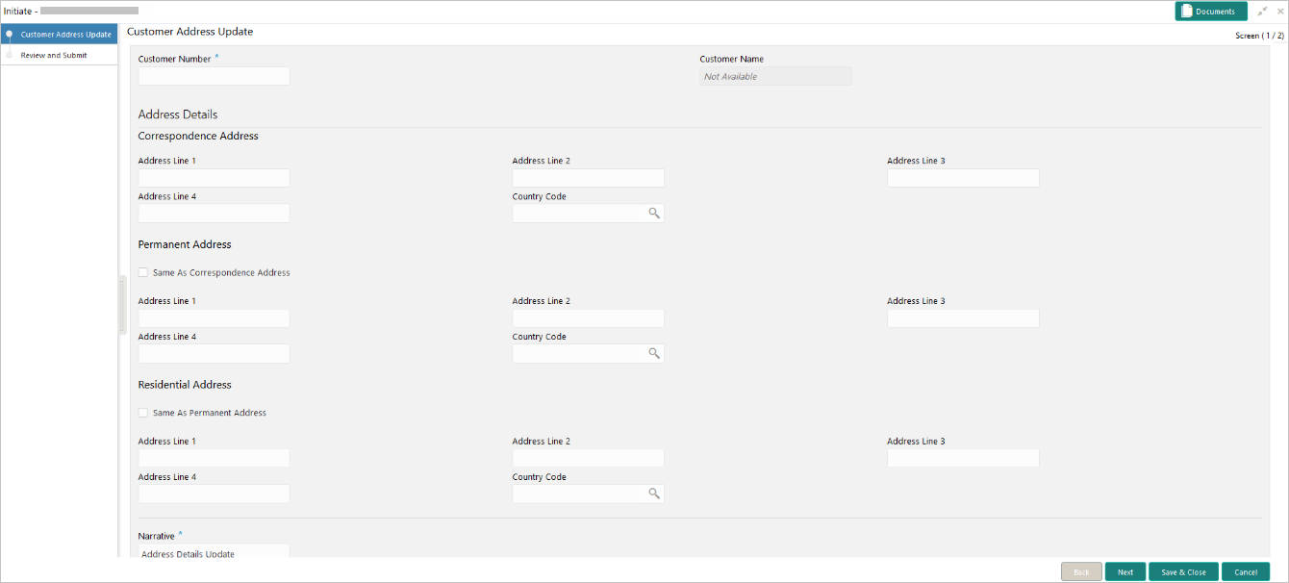This screenshot has height=583, width=1289.
Task: Click Correspondence Address Line 1 field
Action: click(x=214, y=178)
